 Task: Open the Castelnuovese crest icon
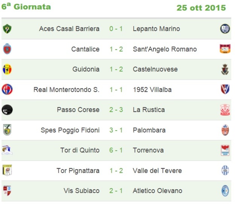pos(225,69)
